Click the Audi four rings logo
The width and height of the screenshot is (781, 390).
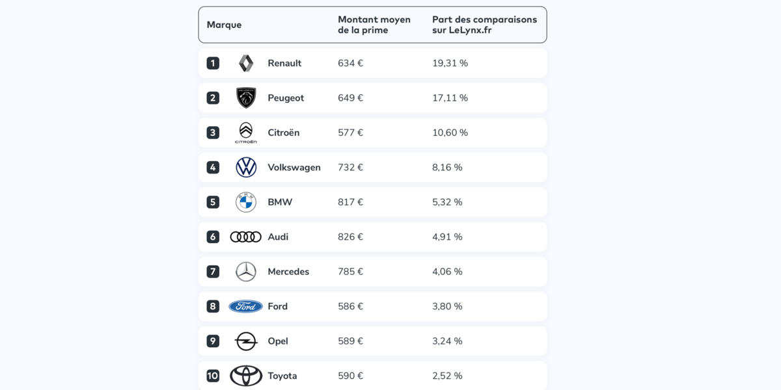coord(246,237)
